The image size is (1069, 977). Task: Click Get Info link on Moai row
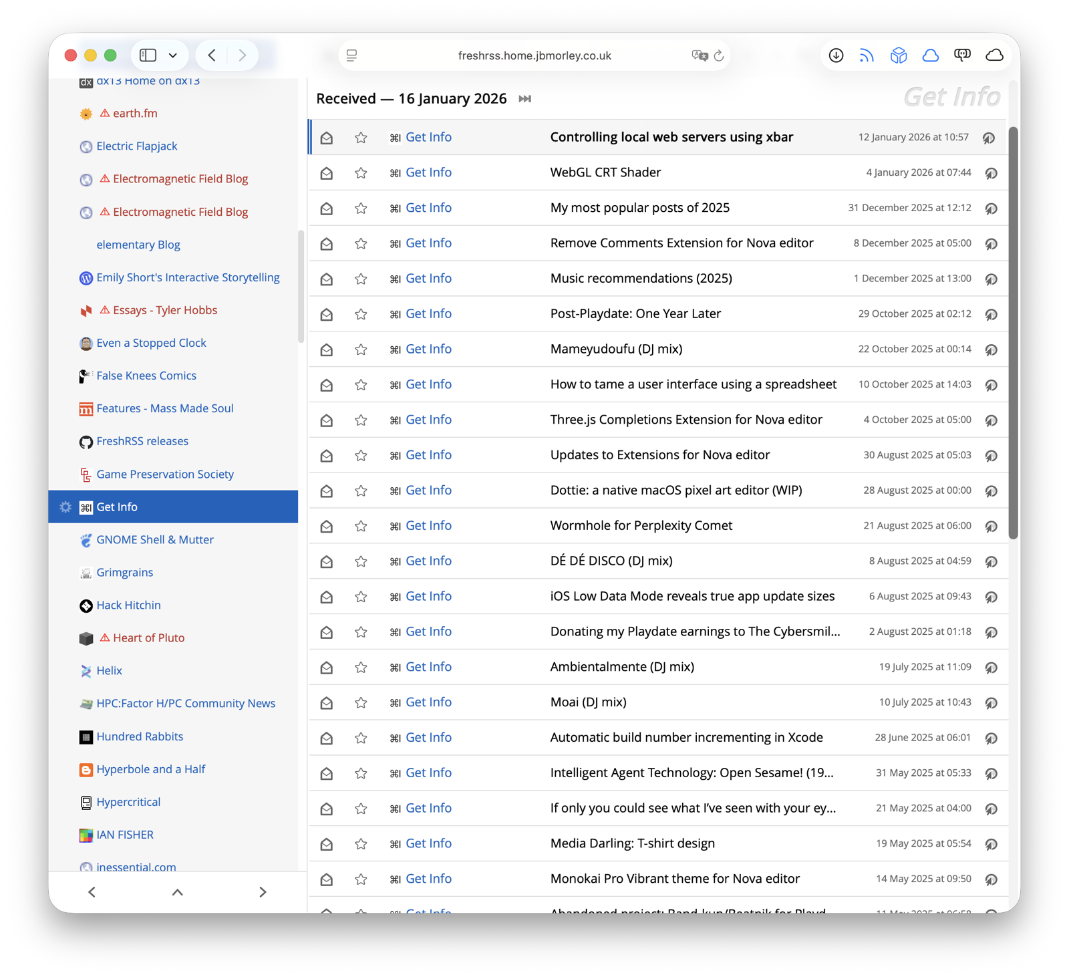[428, 702]
